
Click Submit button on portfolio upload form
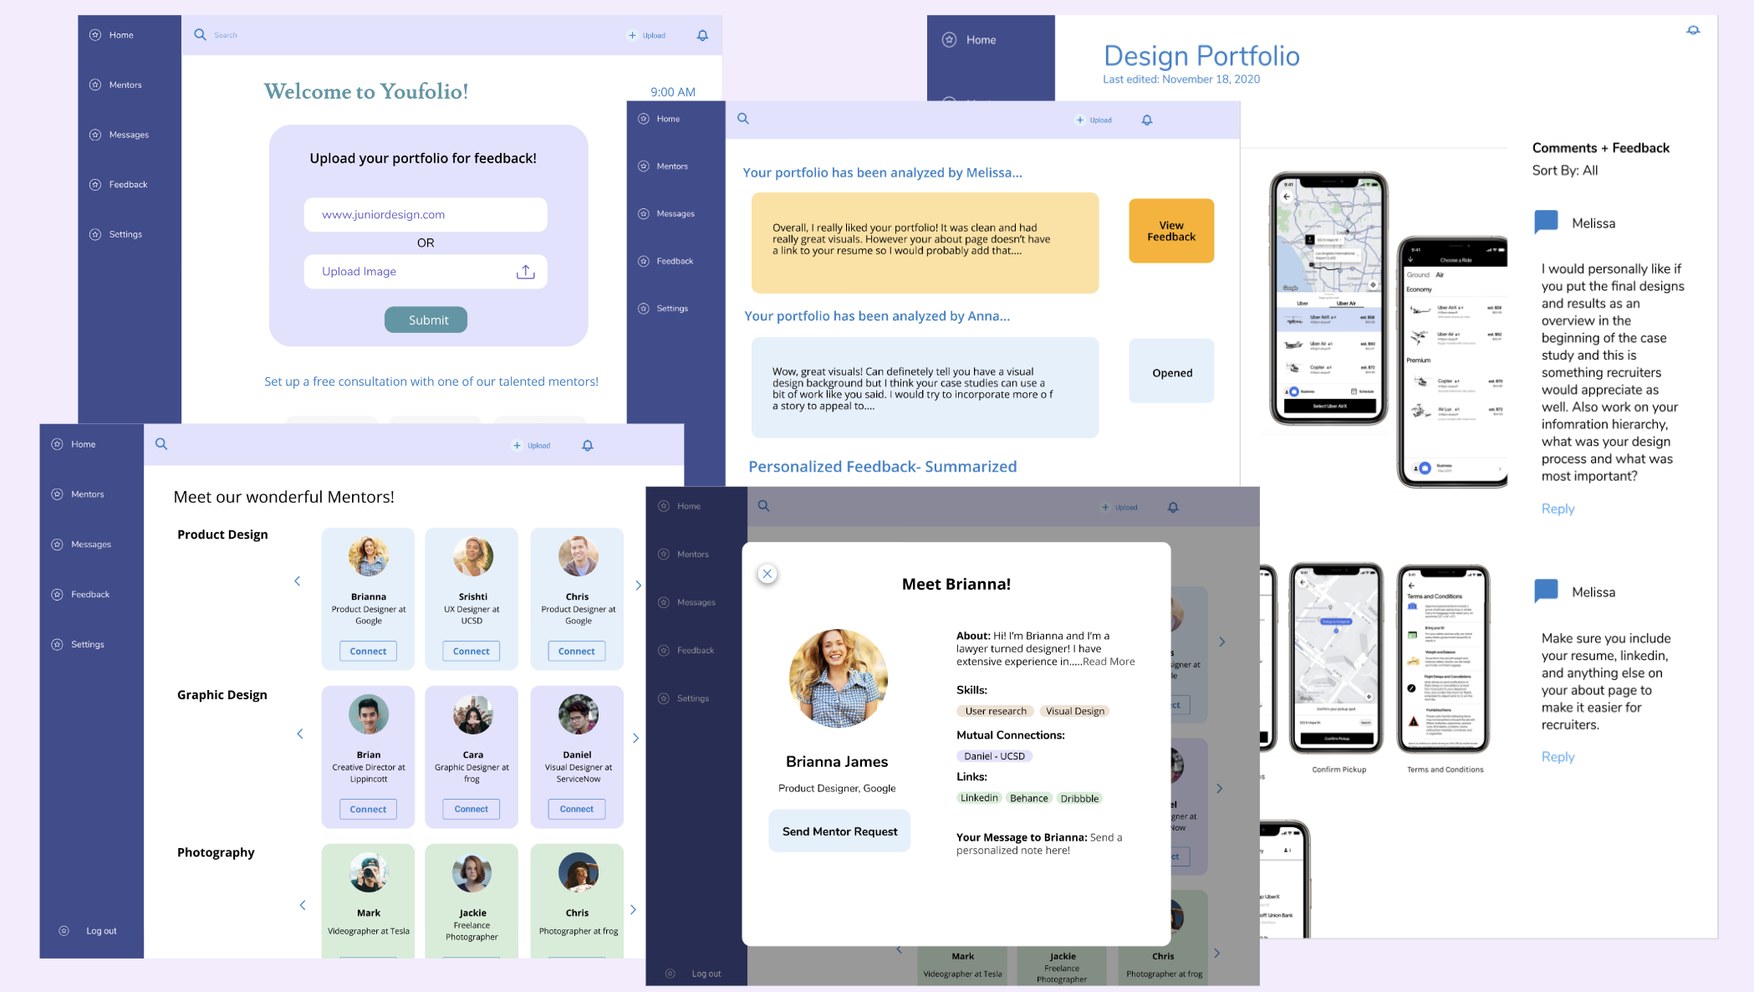[426, 320]
